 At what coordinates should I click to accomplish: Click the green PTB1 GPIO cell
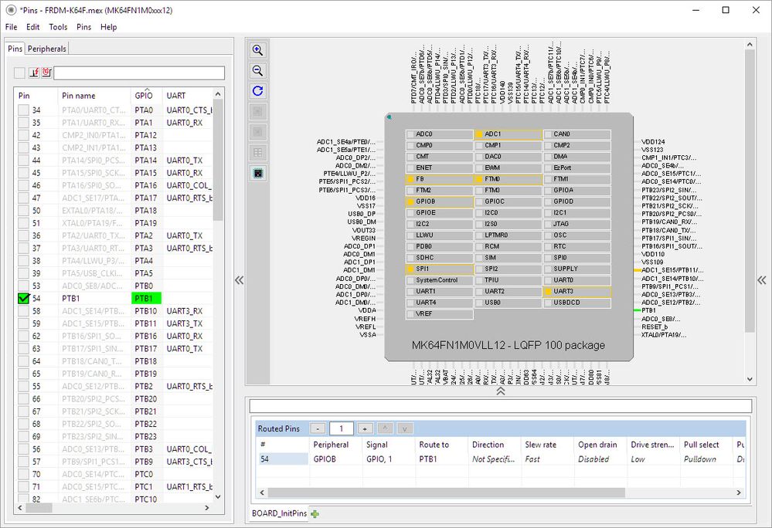(146, 299)
